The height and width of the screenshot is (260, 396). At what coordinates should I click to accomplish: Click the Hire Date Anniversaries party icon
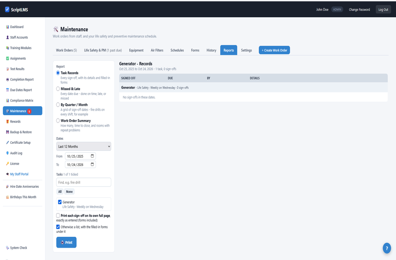7,187
